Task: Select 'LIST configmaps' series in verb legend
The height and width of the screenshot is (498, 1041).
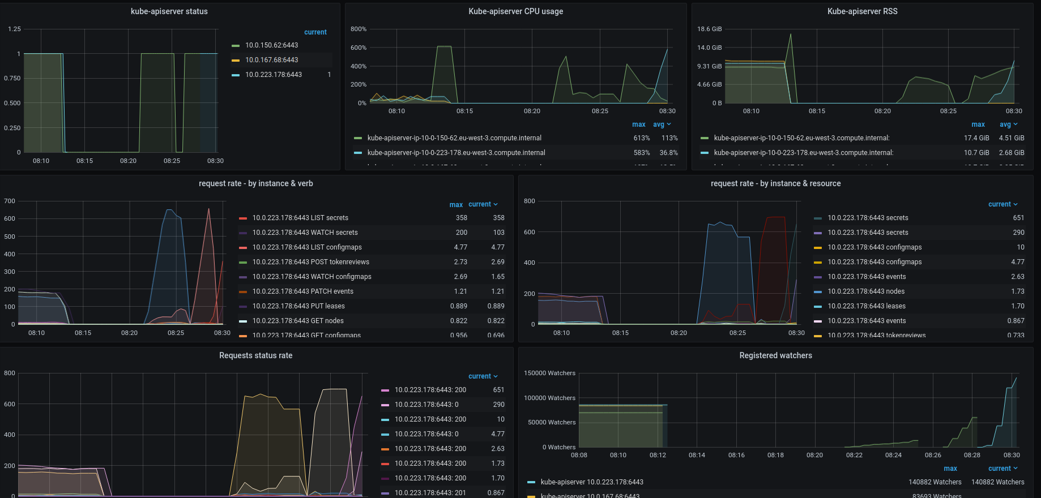Action: coord(307,247)
